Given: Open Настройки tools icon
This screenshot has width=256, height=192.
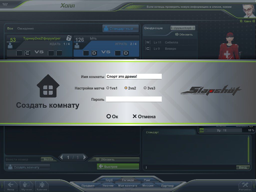Looking at the screenshot, I should pos(245,185).
